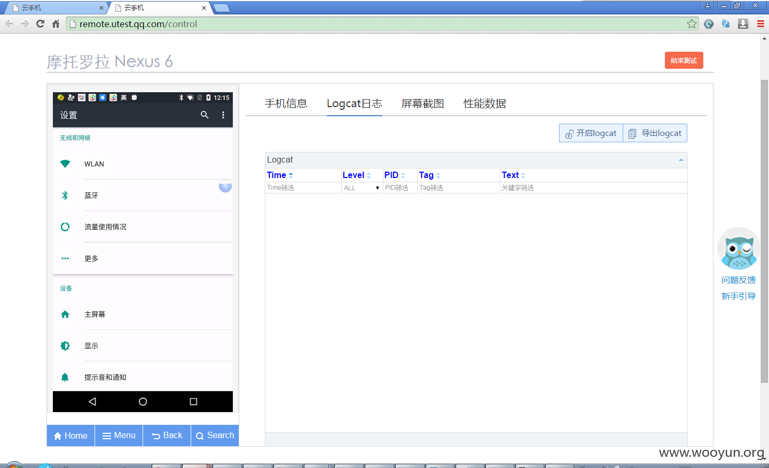Focus the PID筛选 filter field
769x468 pixels.
tap(400, 188)
